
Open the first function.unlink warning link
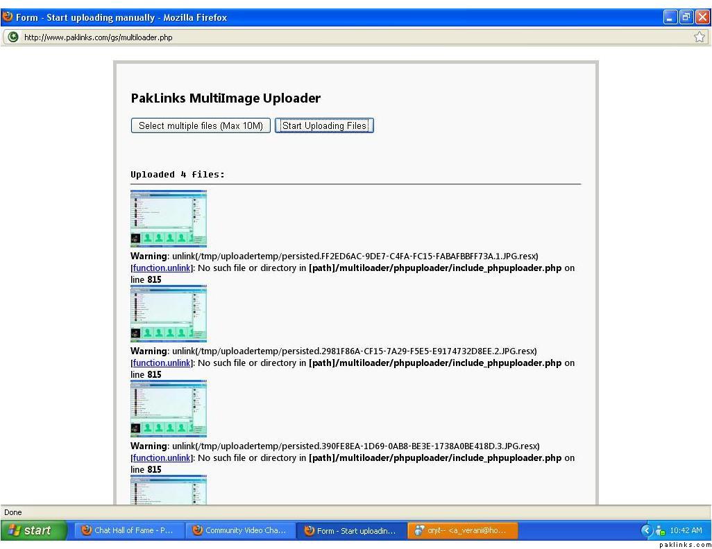[162, 268]
